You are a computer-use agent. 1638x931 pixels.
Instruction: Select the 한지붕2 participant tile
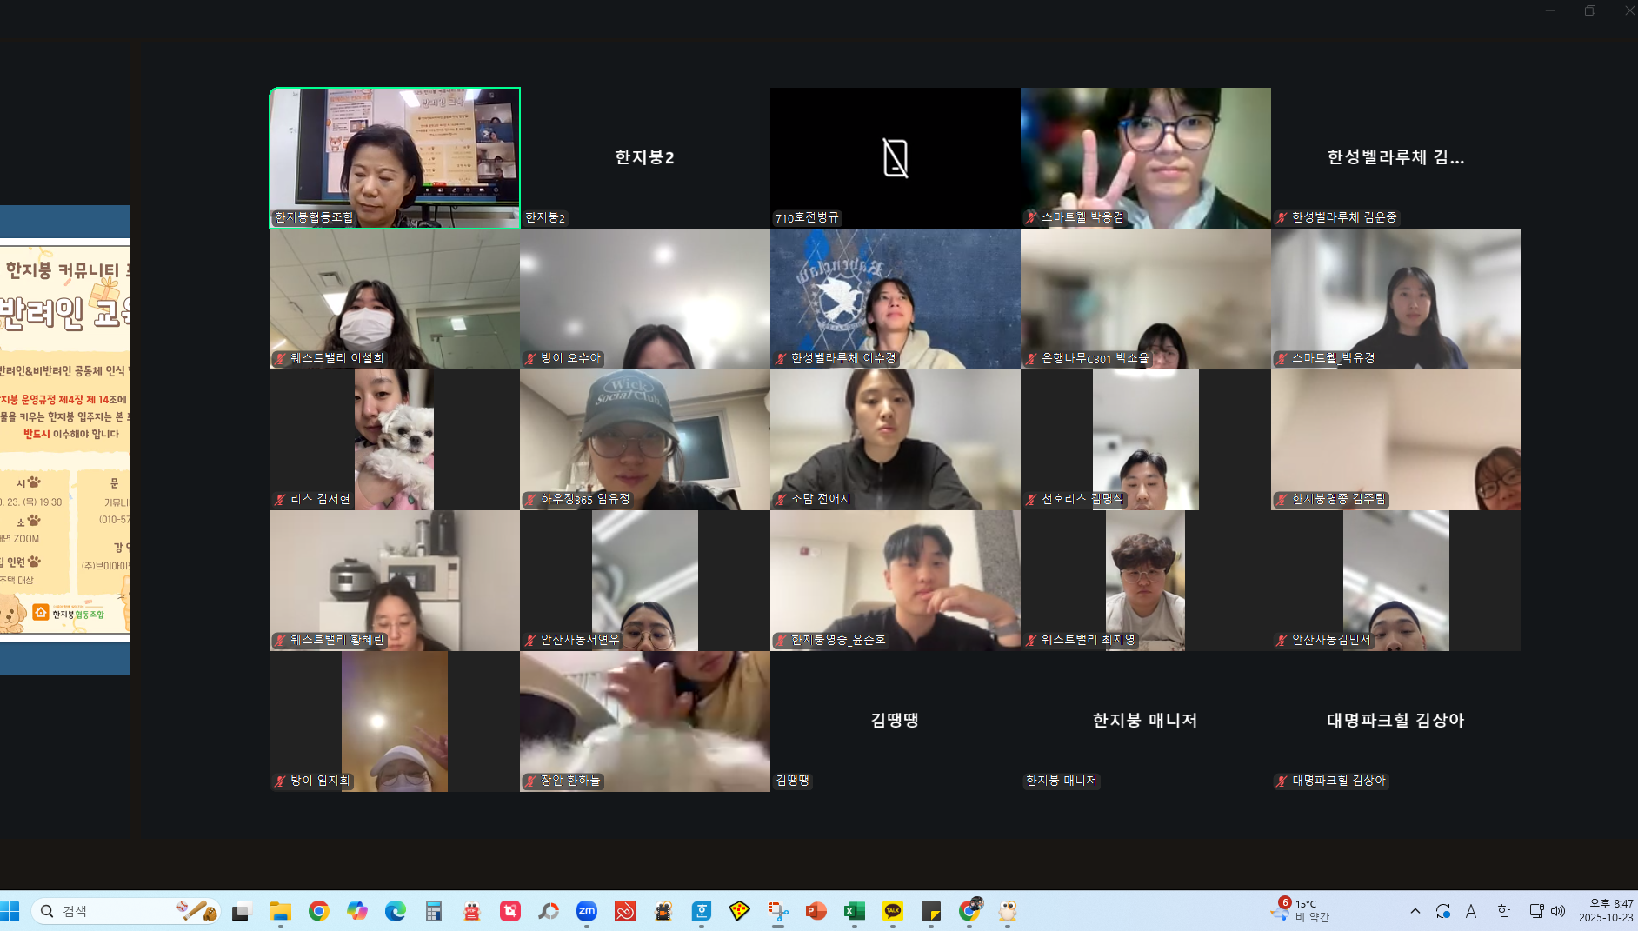point(645,158)
